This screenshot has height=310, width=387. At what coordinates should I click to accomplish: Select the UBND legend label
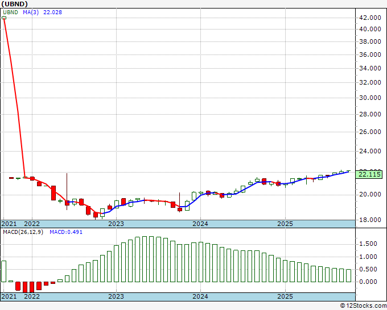coord(11,12)
